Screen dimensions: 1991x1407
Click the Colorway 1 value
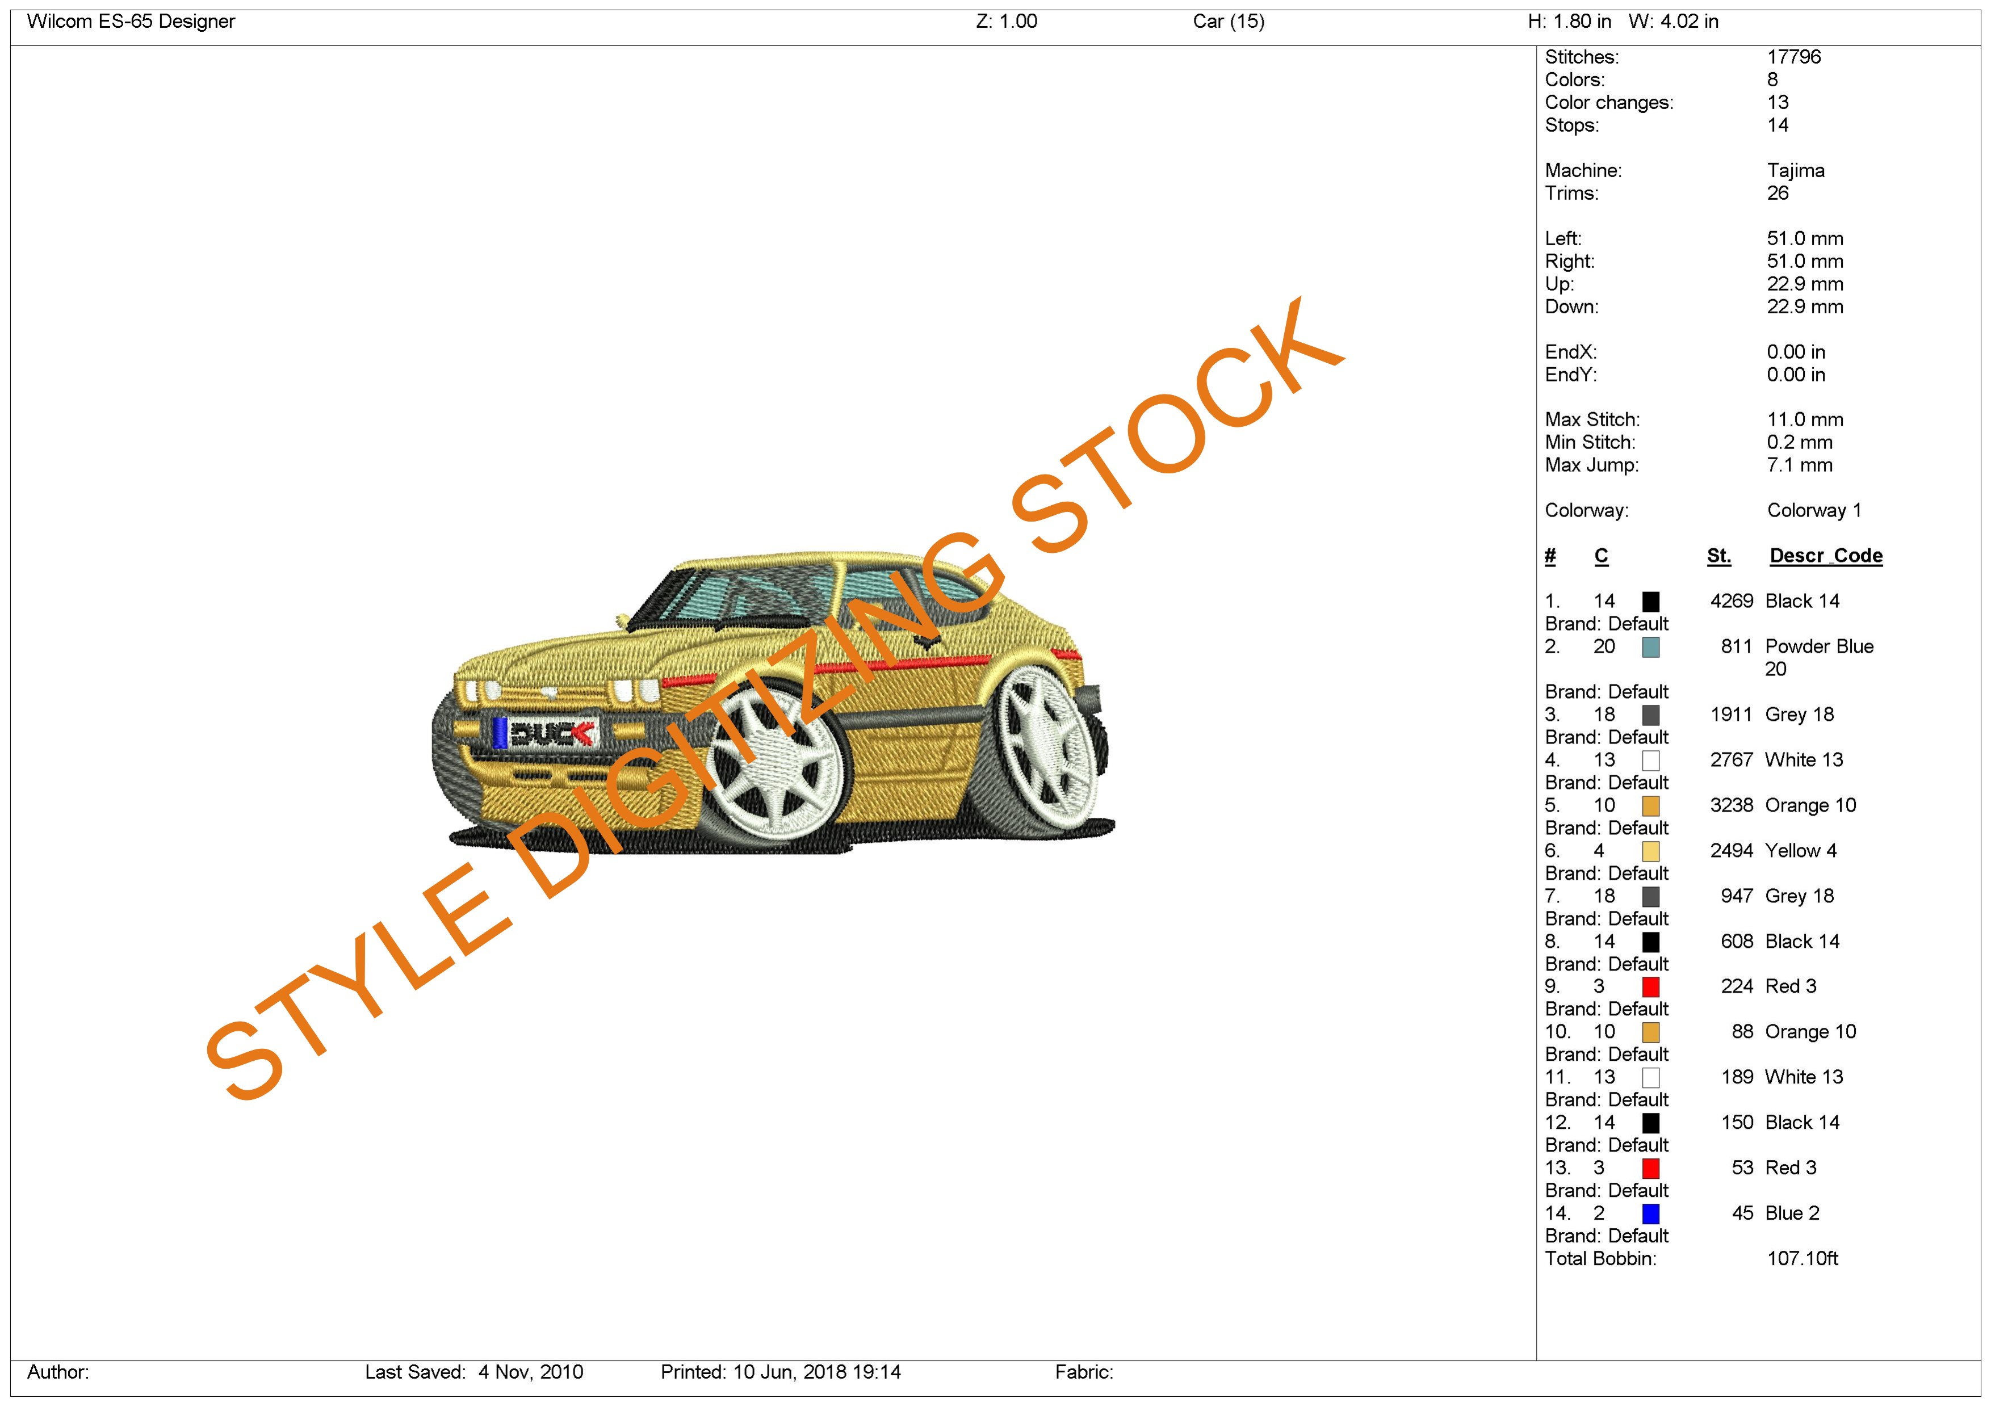click(x=1813, y=511)
